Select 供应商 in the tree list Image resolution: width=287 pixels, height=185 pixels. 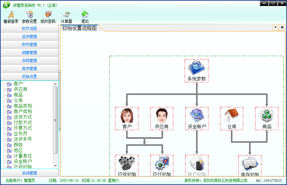[x=20, y=89]
